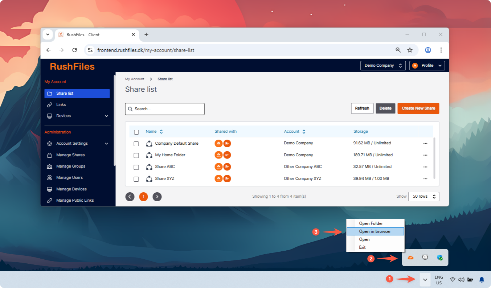Check the Company Default Share checkbox
The image size is (491, 288).
click(136, 144)
